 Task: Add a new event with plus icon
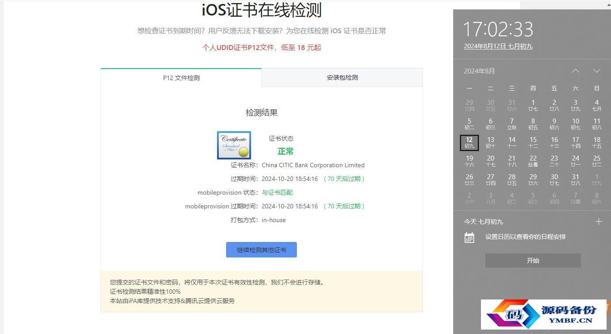coord(599,222)
